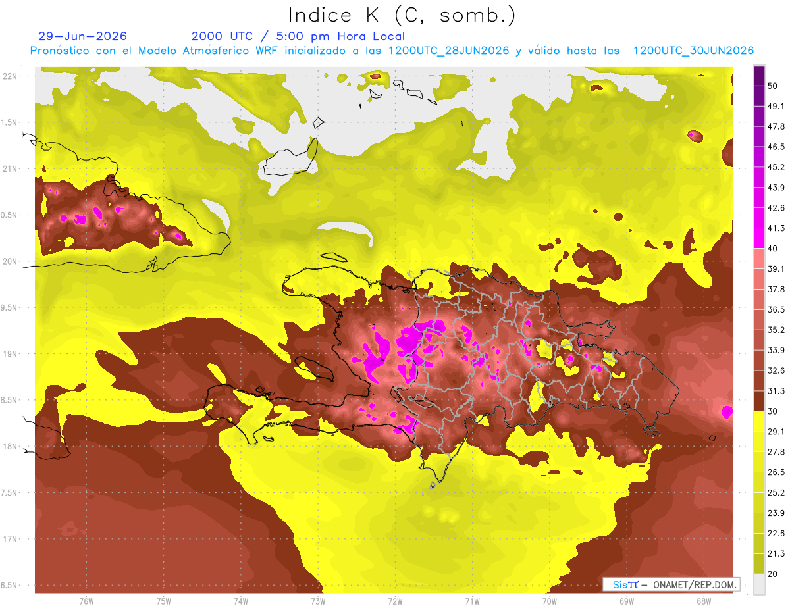Screen dimensions: 790x610
Task: Click the colorbar value "37.8"
Action: click(x=776, y=289)
